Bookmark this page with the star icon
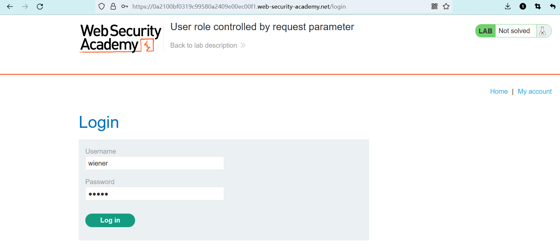 446,7
